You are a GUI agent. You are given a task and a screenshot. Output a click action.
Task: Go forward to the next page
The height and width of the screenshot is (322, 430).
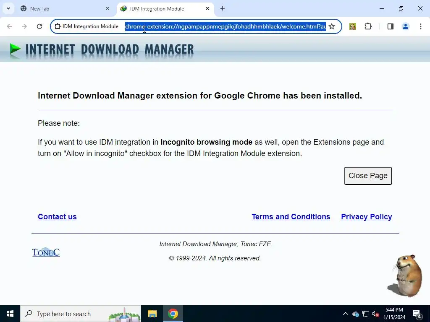[x=24, y=26]
